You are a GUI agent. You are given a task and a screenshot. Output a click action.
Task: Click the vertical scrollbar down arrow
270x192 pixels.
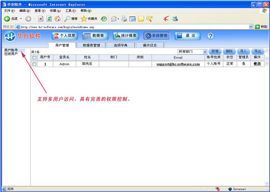click(x=267, y=183)
